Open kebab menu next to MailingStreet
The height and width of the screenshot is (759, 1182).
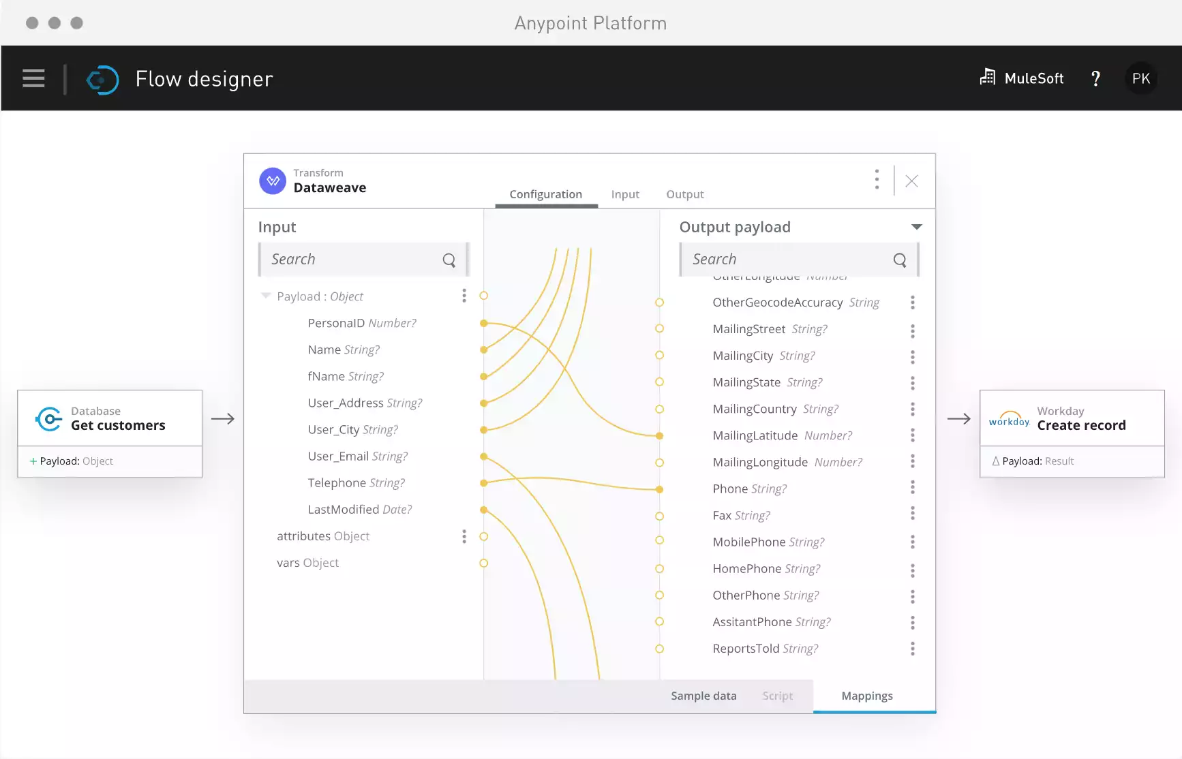(913, 330)
